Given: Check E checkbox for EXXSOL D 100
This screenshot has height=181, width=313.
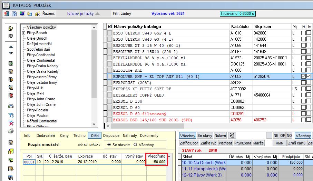Looking at the screenshot, I should coord(309,101).
